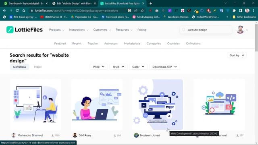Open Wordpress Themes bookmark
Screen dimensions: 258x145
(x=176, y=17)
